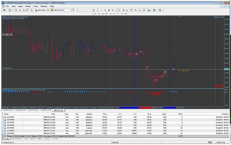This screenshot has height=145, width=231.
Task: Switch to the USDJPYm,M30 chart tab
Action: pos(46,110)
